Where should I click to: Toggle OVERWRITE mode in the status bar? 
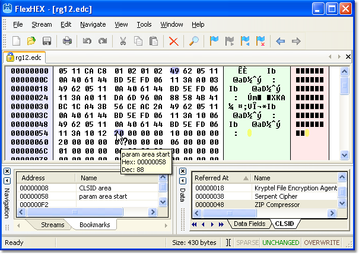click(322, 243)
